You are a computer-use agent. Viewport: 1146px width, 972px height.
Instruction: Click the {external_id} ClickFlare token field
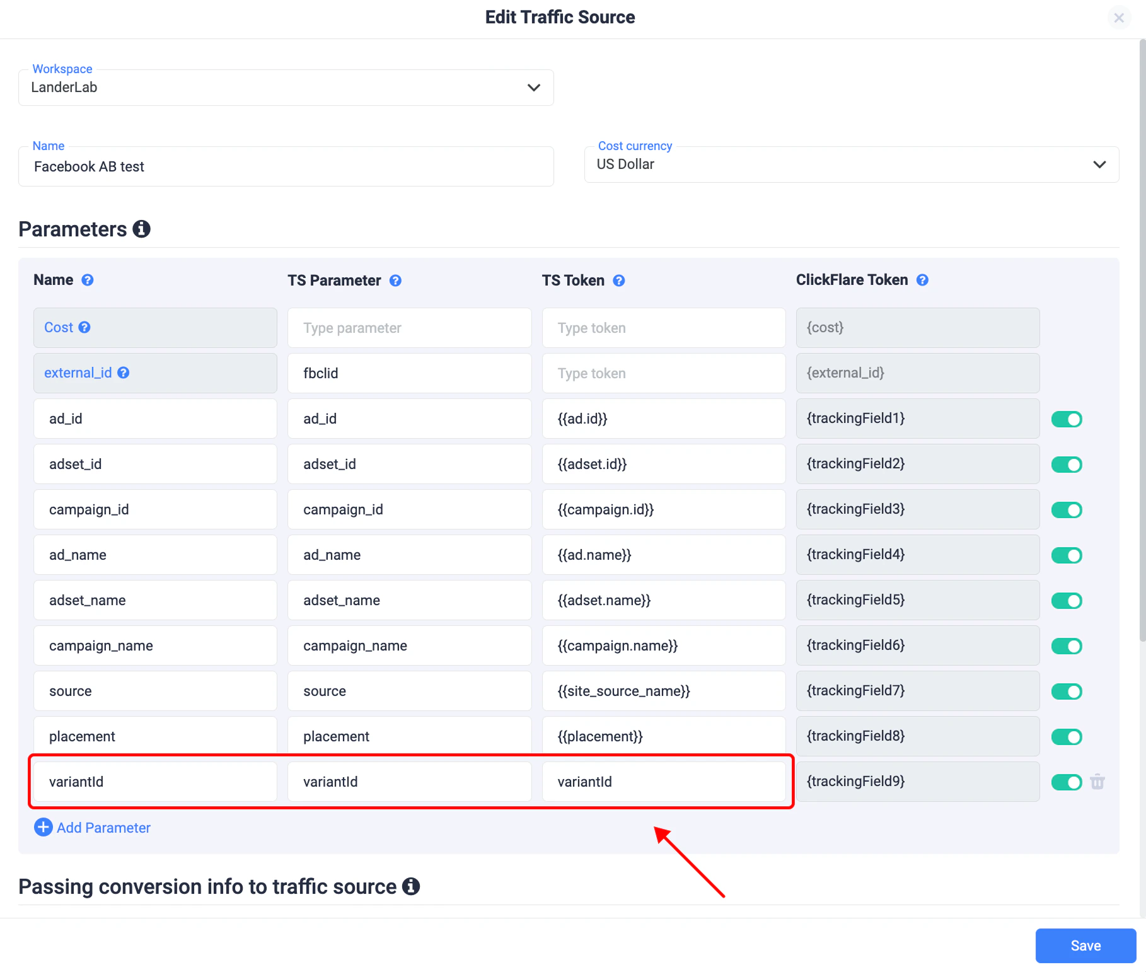point(918,373)
